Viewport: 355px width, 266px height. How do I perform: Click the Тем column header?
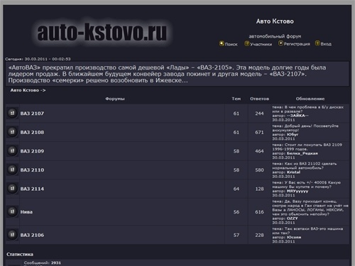click(236, 99)
